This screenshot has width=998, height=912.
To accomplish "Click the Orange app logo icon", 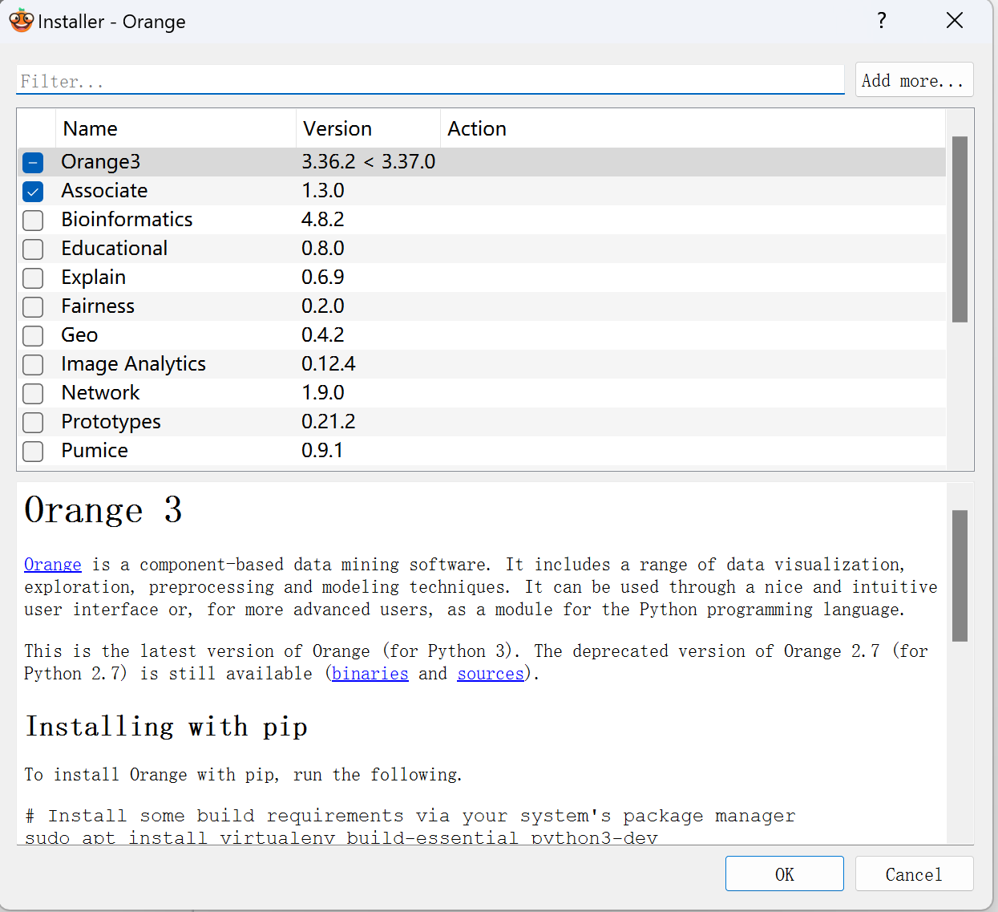I will pos(21,21).
